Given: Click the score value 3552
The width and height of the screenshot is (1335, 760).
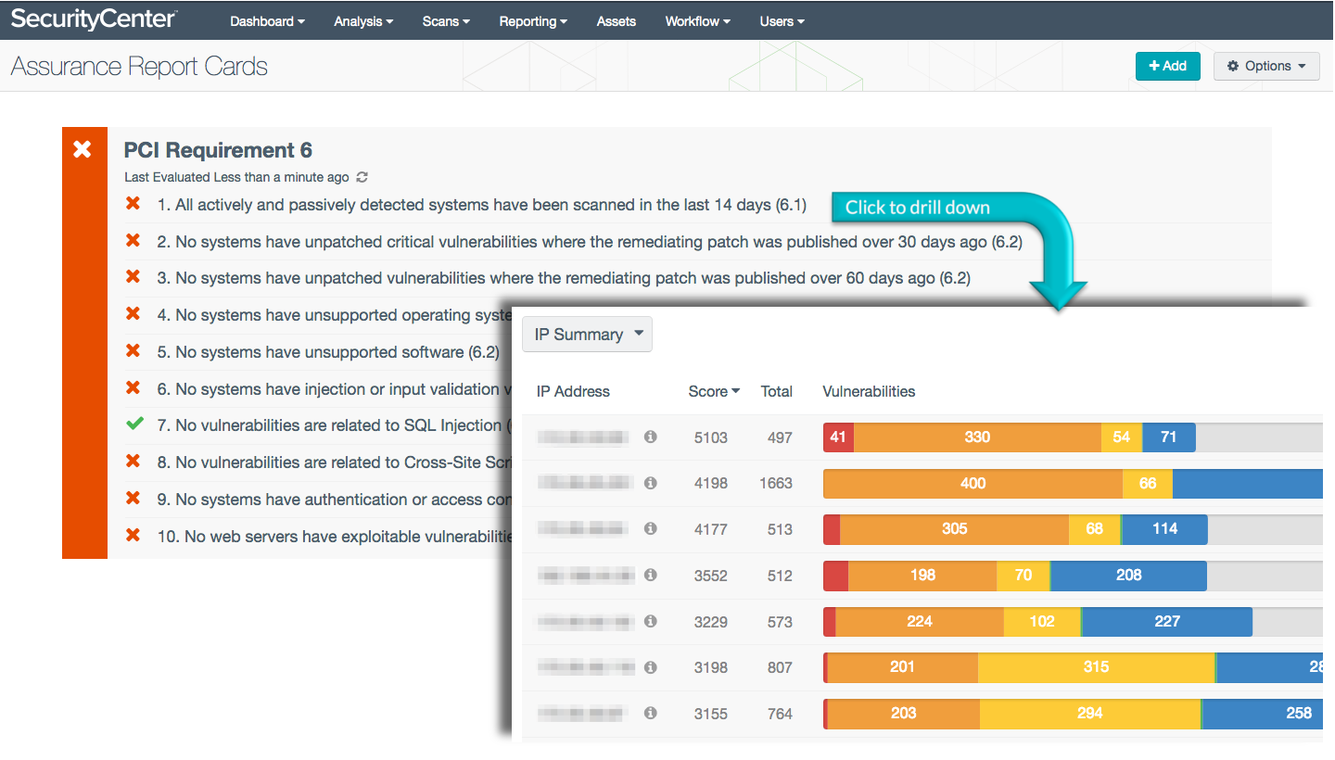Looking at the screenshot, I should (x=711, y=575).
